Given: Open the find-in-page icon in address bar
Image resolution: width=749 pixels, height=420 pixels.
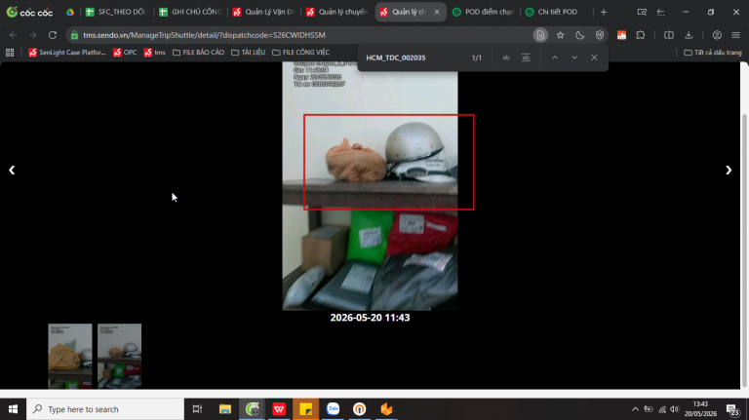Looking at the screenshot, I should click(x=540, y=35).
